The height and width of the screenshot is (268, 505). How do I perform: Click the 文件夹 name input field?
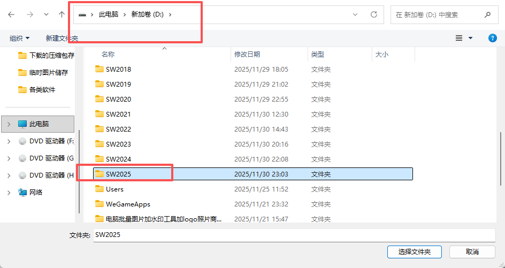point(294,235)
